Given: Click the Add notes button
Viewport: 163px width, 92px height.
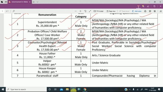Looking at the screenshot, I should (137, 11).
